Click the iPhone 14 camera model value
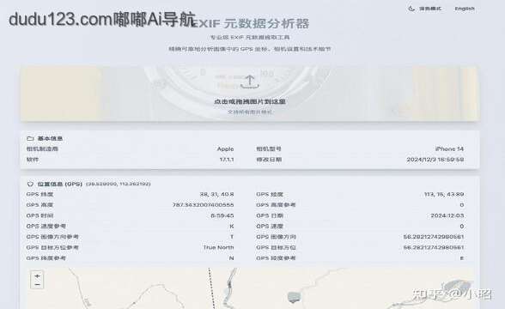The height and width of the screenshot is (309, 505). click(x=449, y=149)
